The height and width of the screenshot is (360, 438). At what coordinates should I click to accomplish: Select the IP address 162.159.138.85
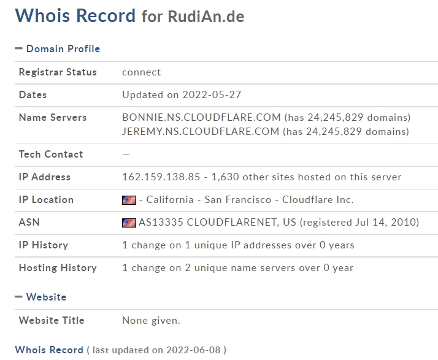(161, 177)
